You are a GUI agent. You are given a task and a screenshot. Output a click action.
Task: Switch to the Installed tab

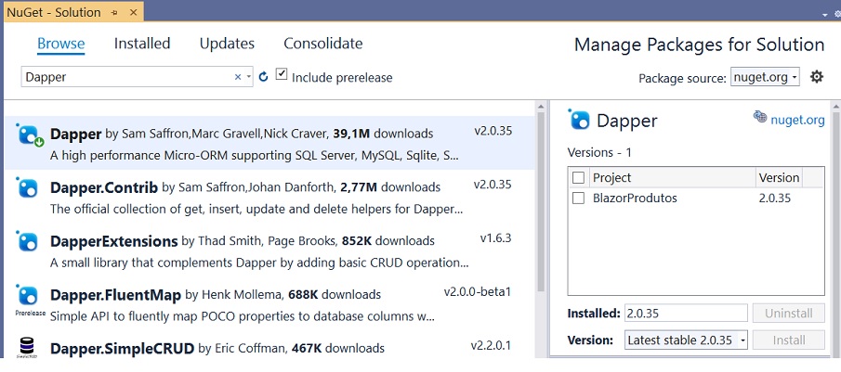click(x=142, y=44)
